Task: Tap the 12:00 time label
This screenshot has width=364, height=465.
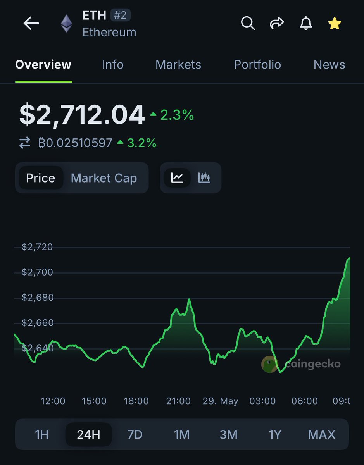Action: tap(53, 401)
